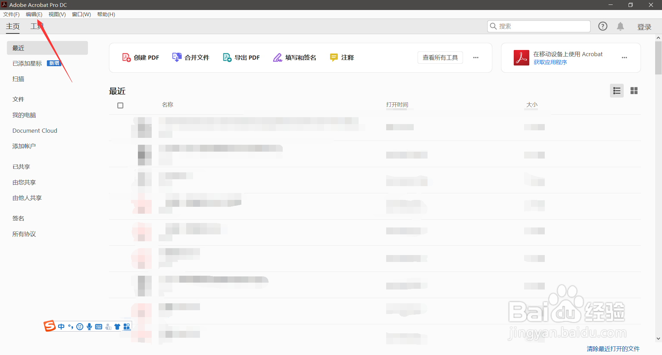Select 已添加星标 in the sidebar
This screenshot has width=662, height=355.
click(27, 63)
